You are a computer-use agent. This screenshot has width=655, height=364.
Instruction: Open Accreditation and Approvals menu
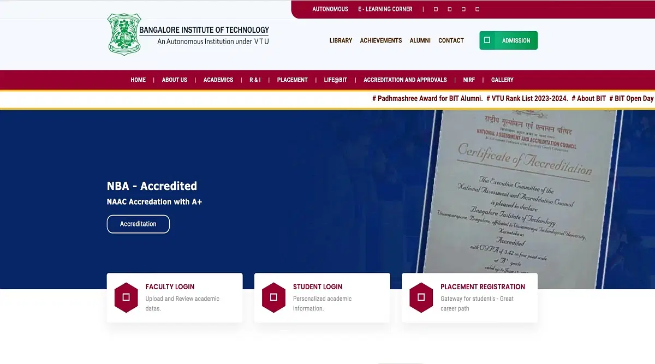[405, 80]
